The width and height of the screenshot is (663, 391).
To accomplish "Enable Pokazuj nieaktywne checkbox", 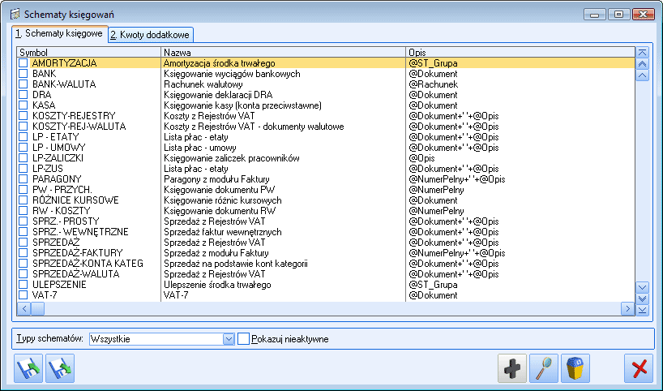I will (x=243, y=338).
